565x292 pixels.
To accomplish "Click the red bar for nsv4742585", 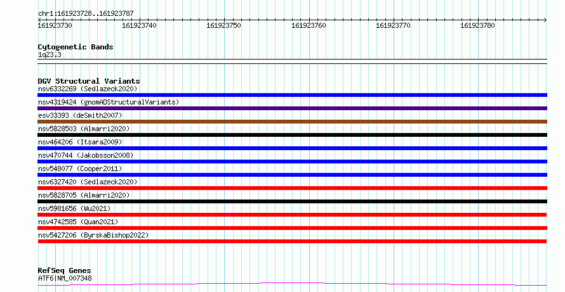I will (292, 228).
